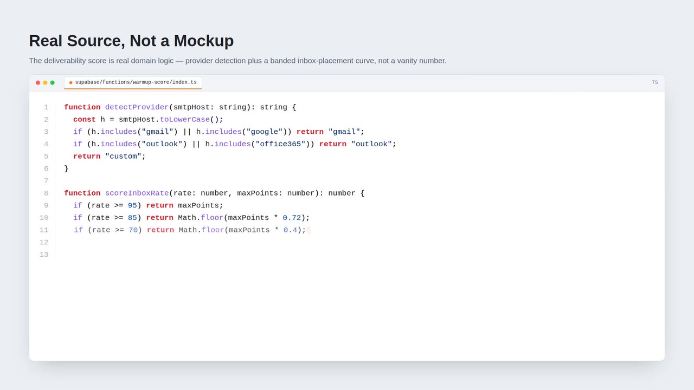The image size is (694, 390).
Task: Click the "google" string literal
Action: [x=265, y=132]
